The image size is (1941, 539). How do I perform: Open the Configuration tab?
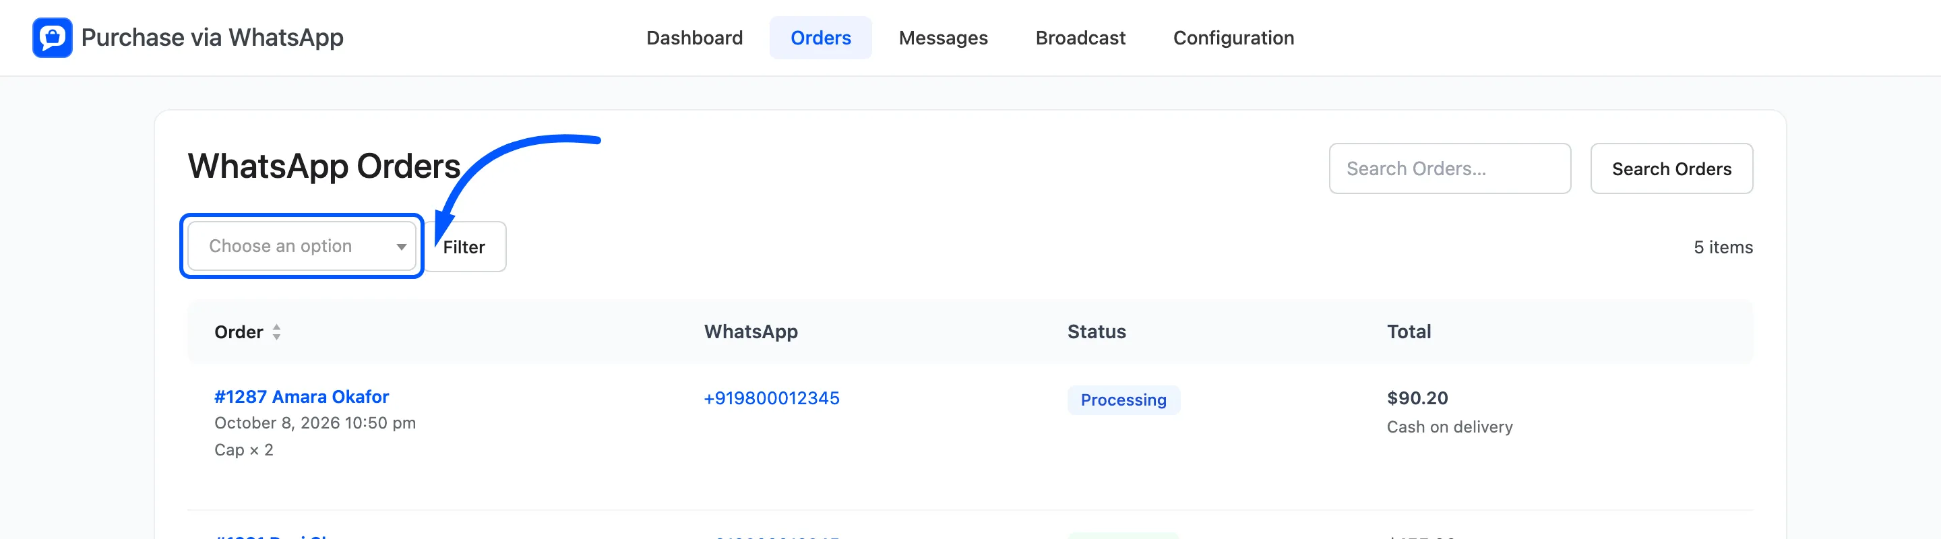pyautogui.click(x=1233, y=38)
